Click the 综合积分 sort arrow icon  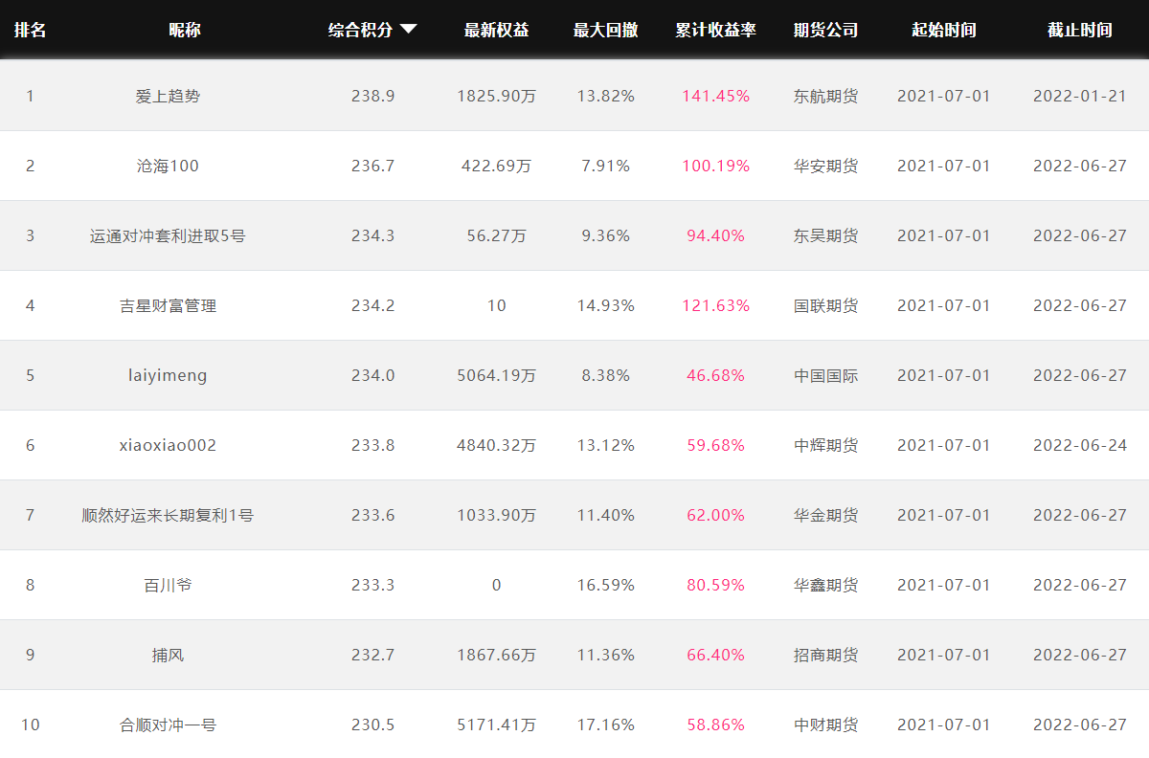(409, 30)
